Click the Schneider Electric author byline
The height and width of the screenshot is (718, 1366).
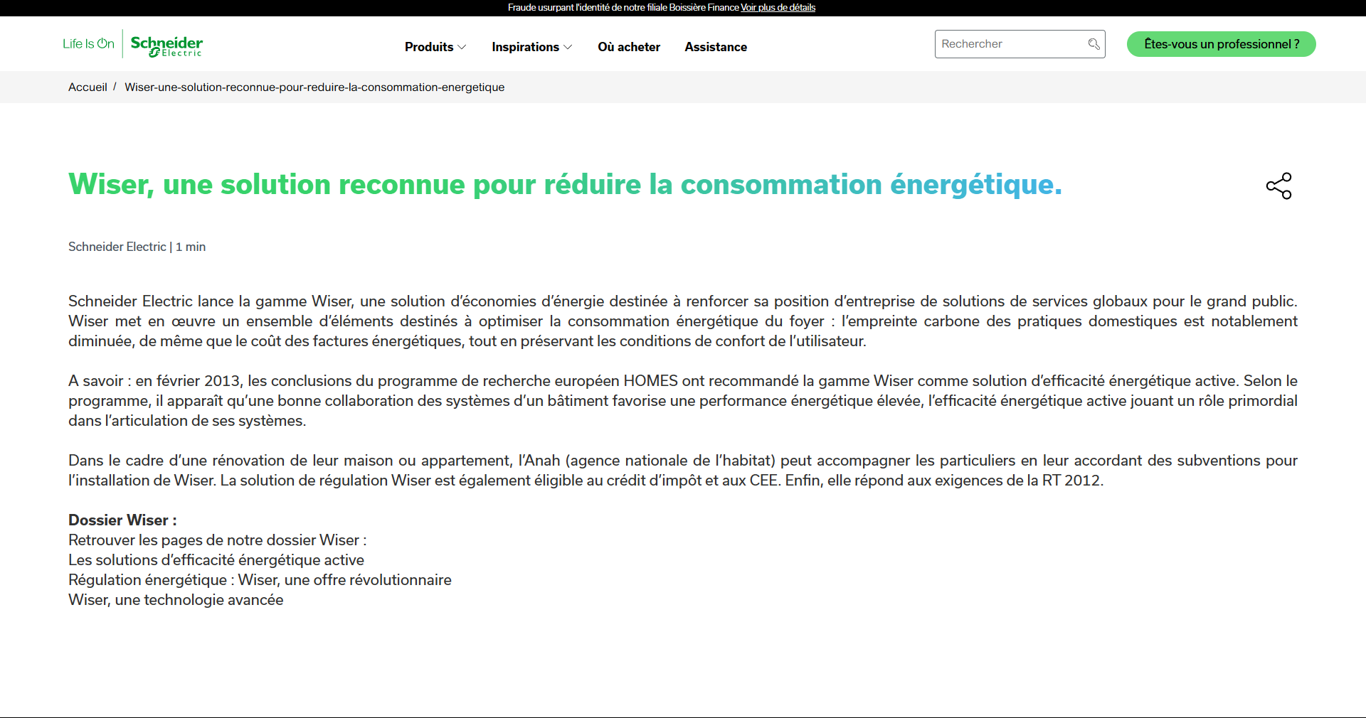click(117, 247)
